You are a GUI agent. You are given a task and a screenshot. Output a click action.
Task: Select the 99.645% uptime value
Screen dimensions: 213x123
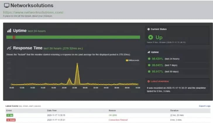coord(157,65)
